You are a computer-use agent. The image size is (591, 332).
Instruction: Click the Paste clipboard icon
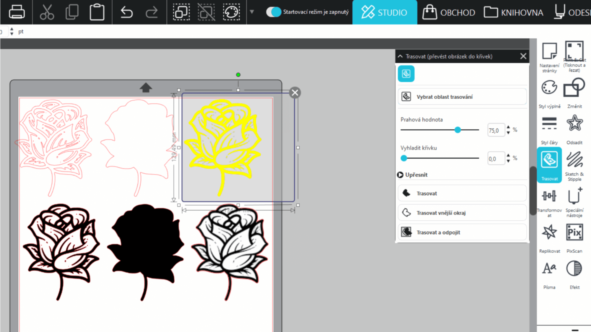[97, 12]
